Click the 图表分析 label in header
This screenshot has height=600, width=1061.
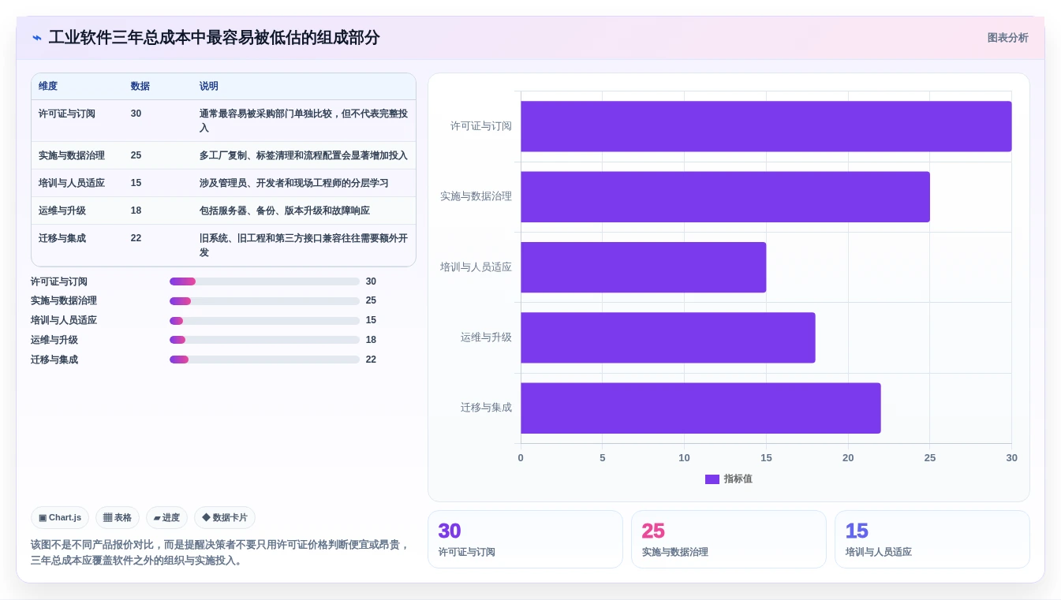(1007, 38)
